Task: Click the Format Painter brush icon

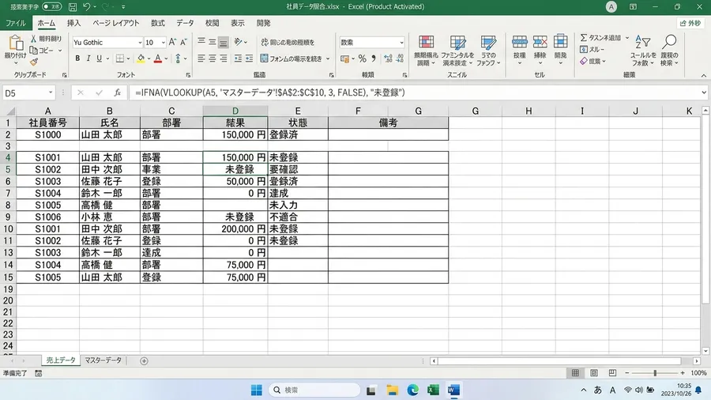Action: point(34,62)
